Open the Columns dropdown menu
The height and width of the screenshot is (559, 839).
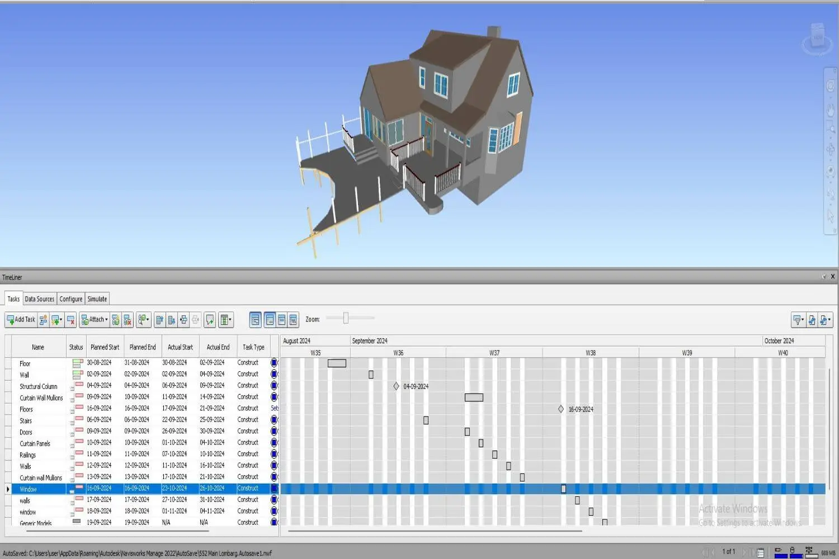226,320
